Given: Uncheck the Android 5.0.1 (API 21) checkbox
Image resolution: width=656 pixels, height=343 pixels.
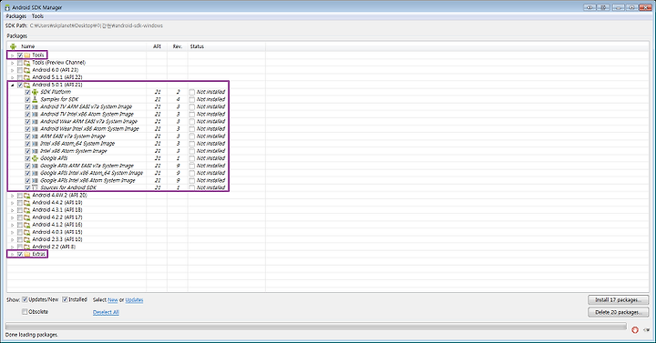Looking at the screenshot, I should click(x=20, y=85).
